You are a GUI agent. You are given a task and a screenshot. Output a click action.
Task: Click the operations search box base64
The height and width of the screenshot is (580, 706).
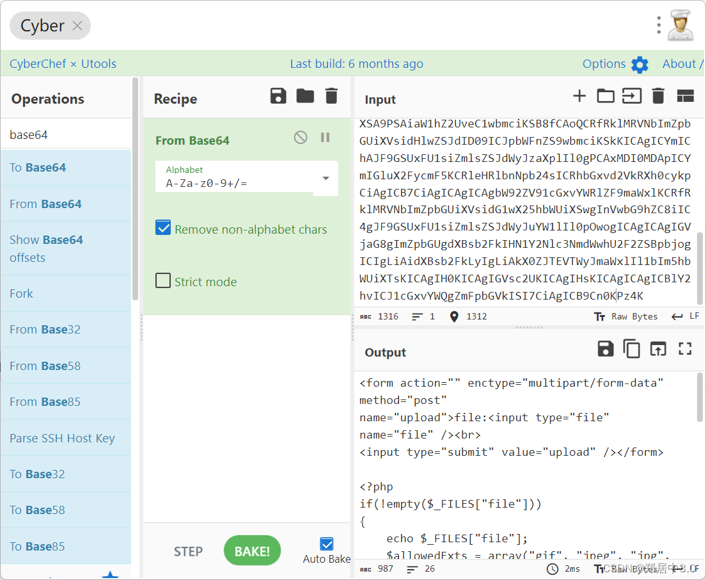[x=67, y=134]
